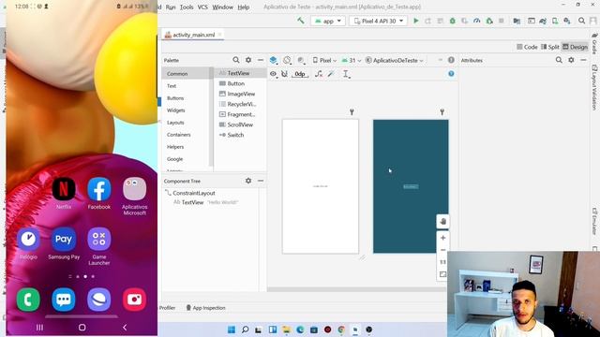
Task: Show the warnings indicator icon in design toolbar
Action: [x=451, y=60]
